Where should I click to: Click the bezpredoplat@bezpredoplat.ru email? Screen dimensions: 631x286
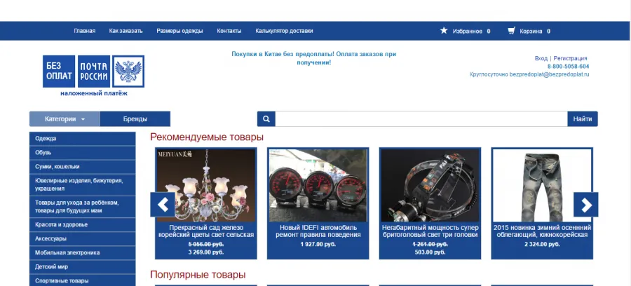tap(549, 74)
